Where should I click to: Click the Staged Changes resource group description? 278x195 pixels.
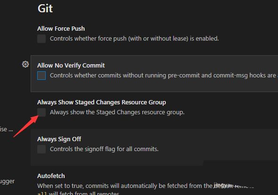[117, 112]
